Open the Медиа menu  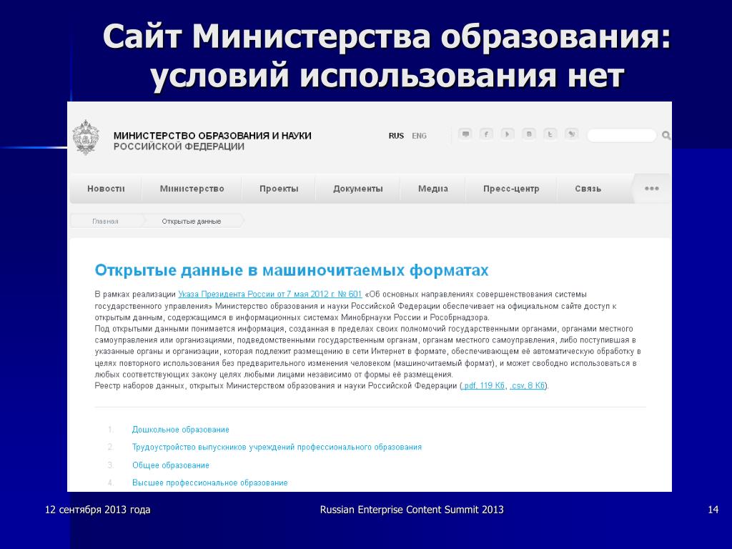432,189
